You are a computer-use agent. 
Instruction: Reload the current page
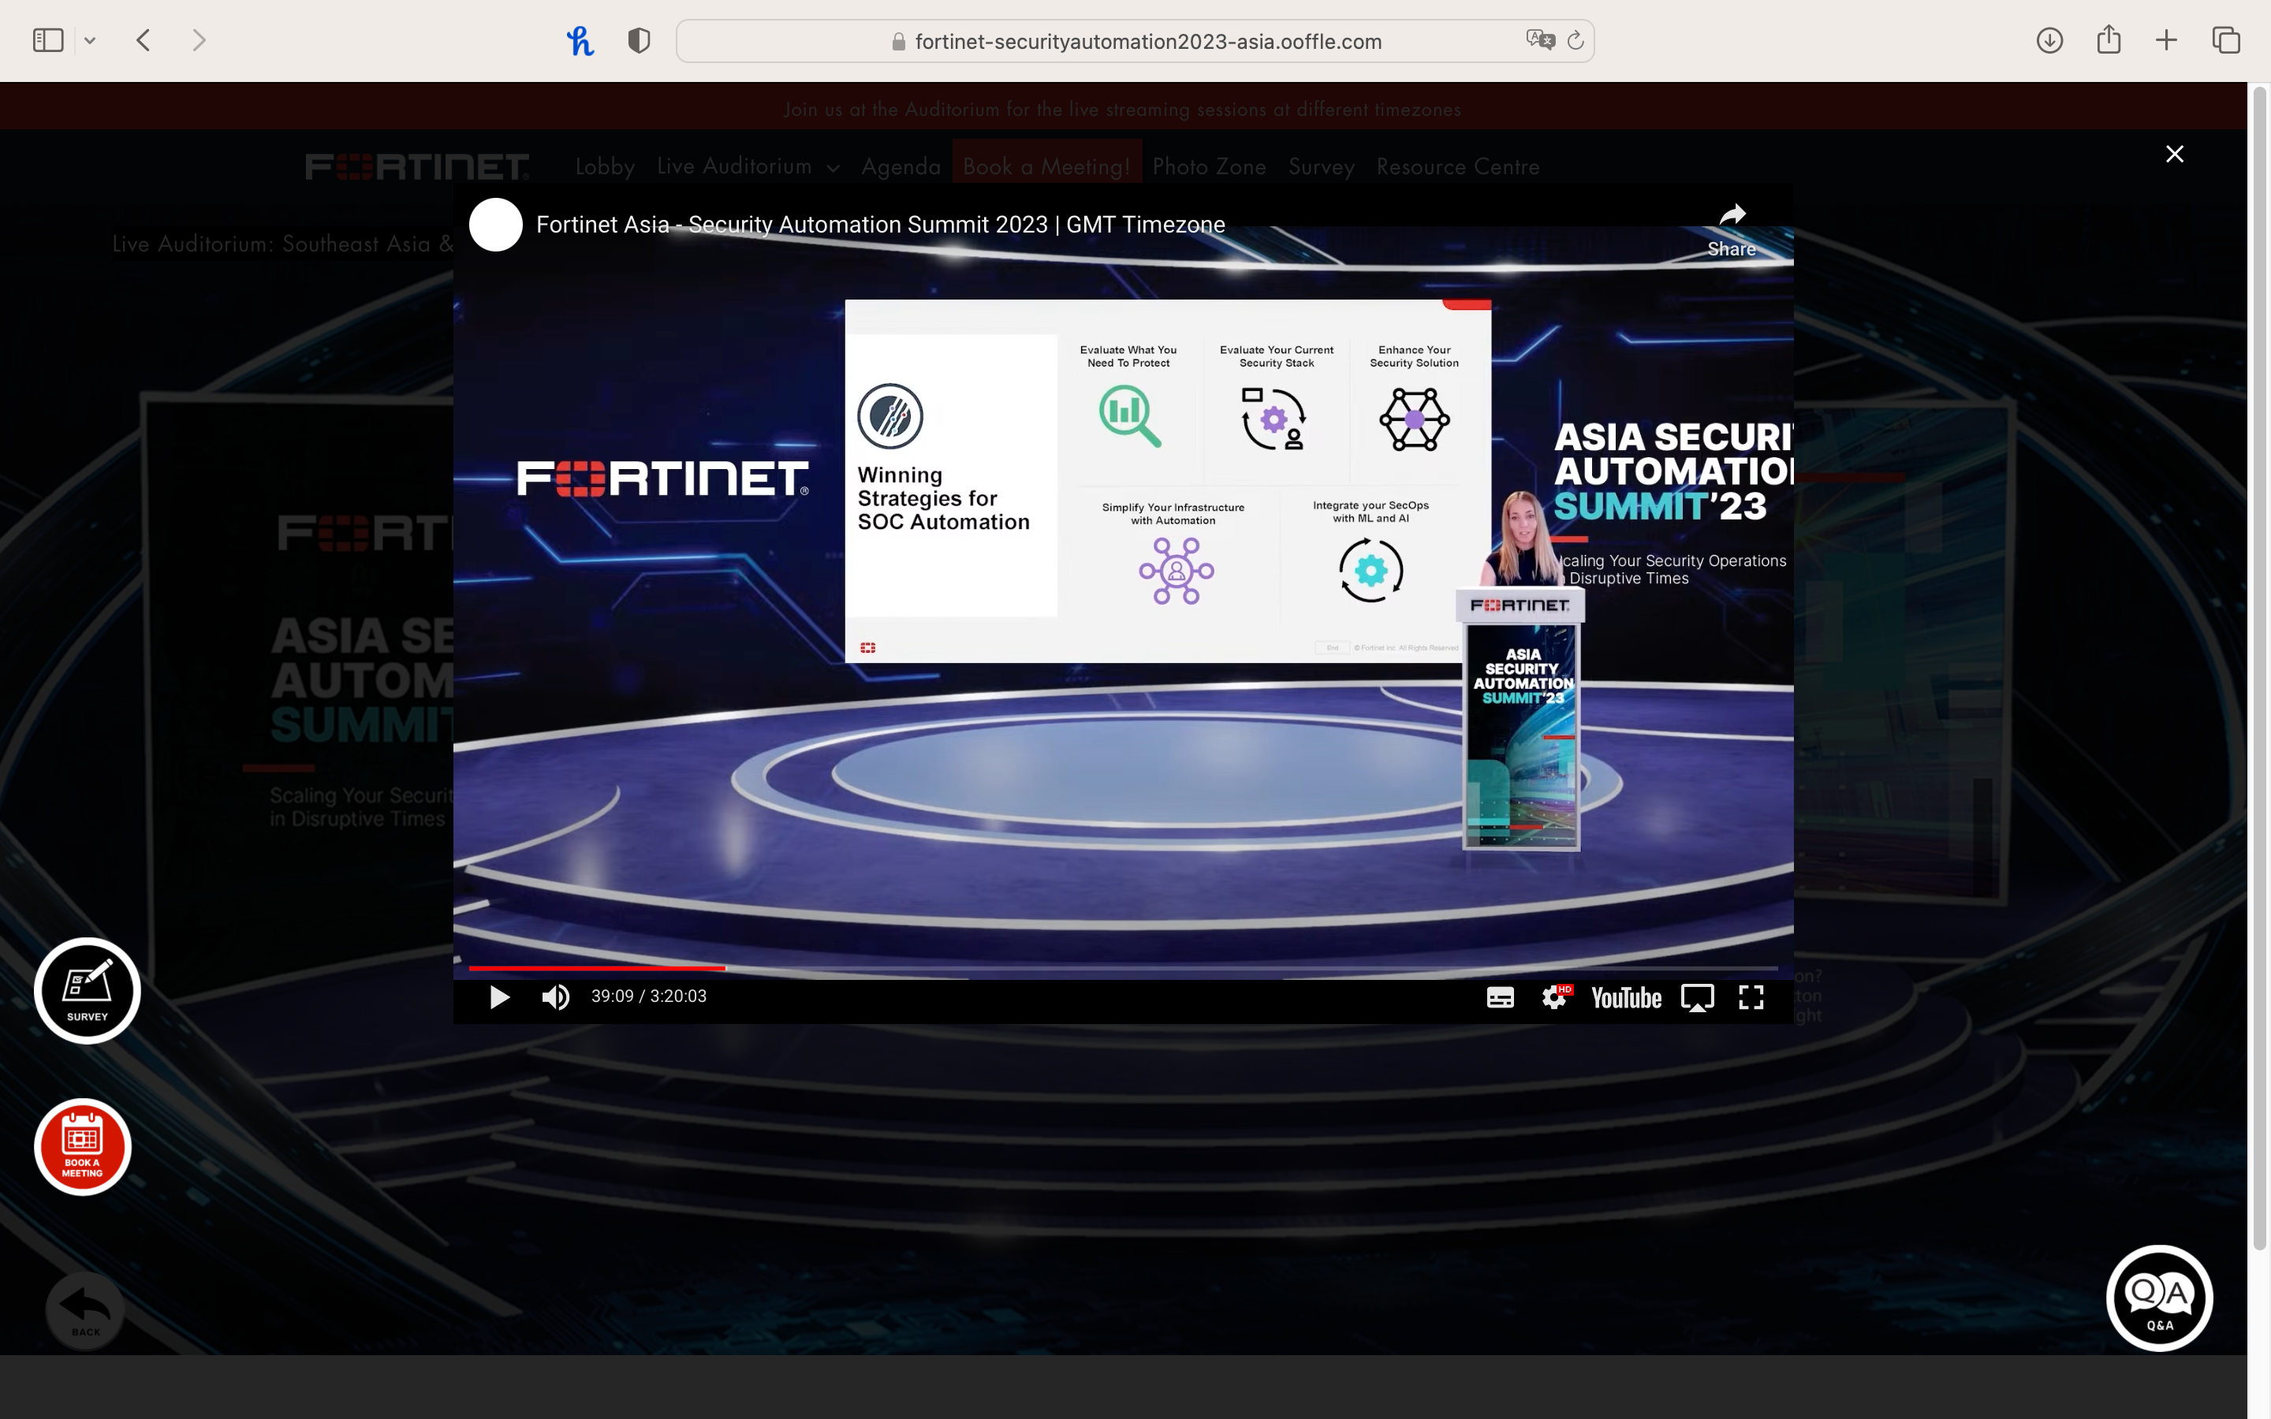click(1576, 40)
